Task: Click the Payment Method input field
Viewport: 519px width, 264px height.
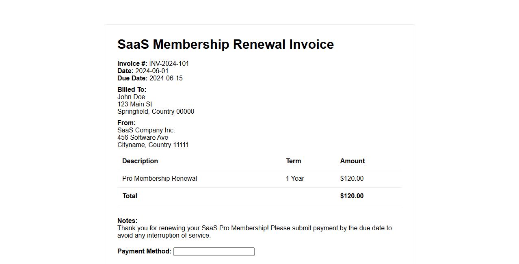Action: point(214,251)
